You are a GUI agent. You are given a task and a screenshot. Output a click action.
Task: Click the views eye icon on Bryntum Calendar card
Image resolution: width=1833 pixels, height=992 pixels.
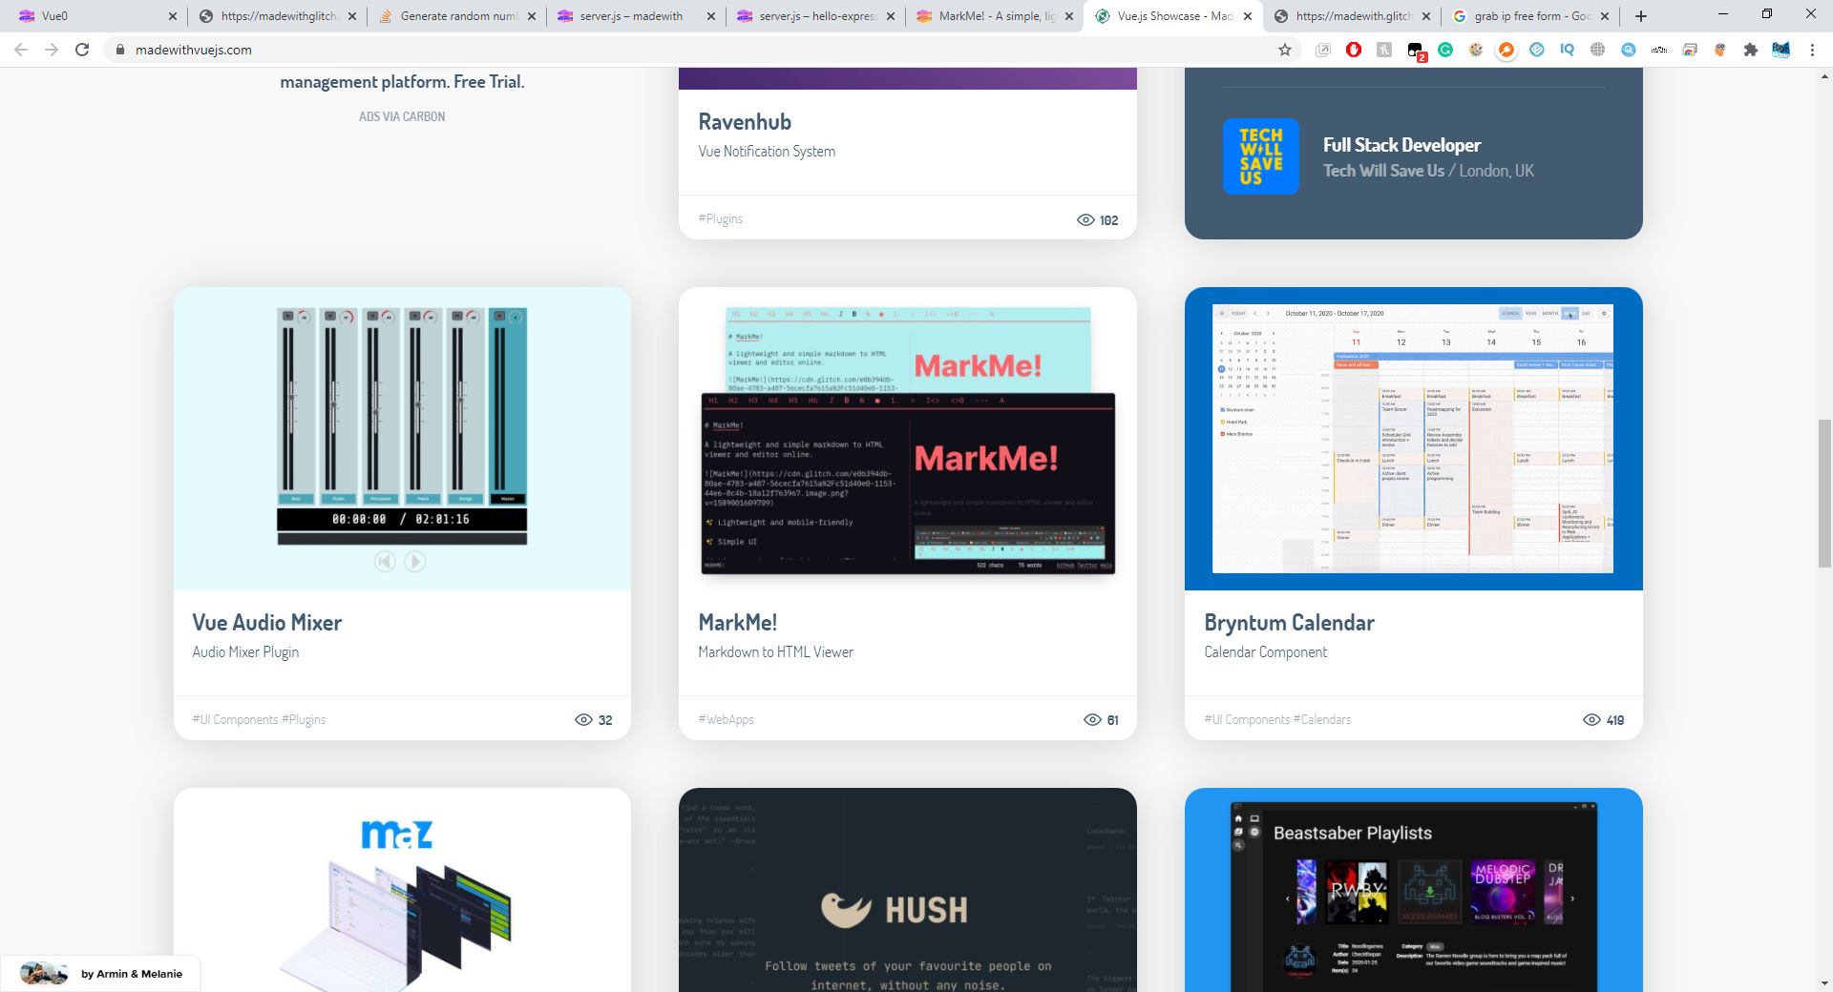1591,720
